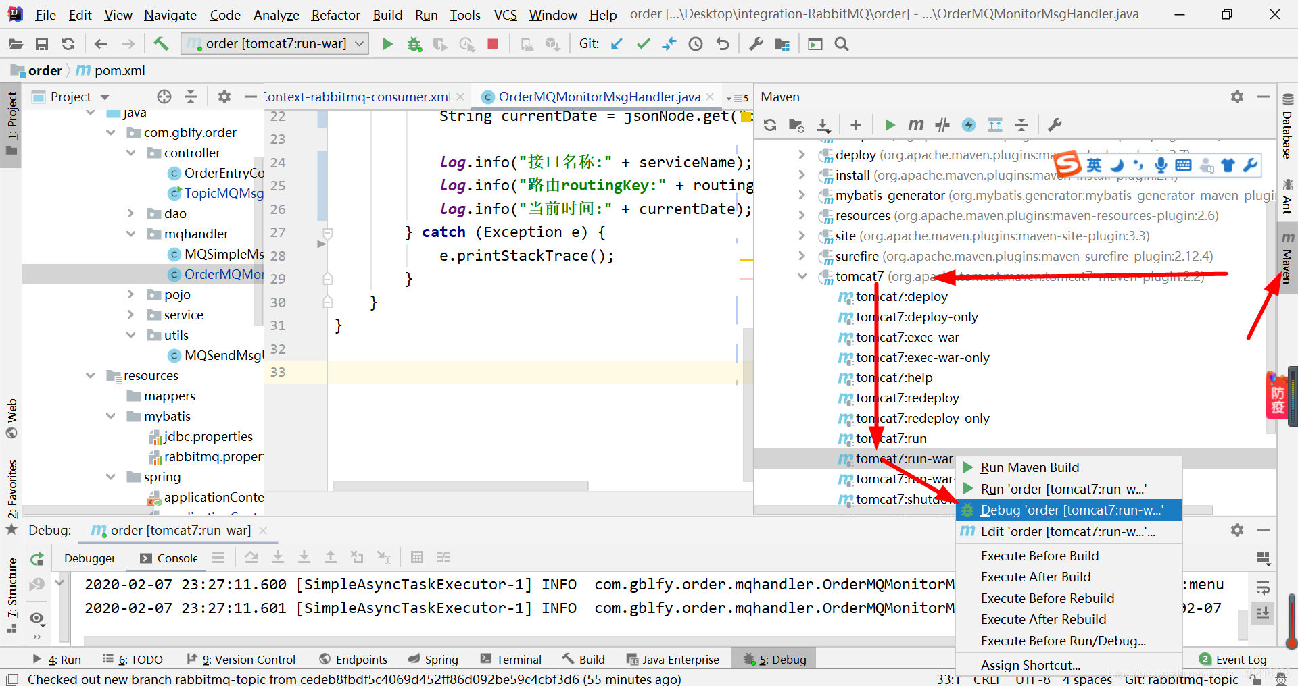This screenshot has width=1298, height=686.
Task: Toggle scroll to end in console
Action: pos(1263,613)
